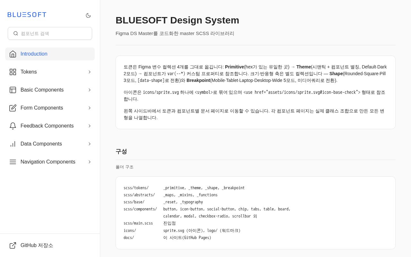Expand the Tokens chevron
411x257 pixels.
pyautogui.click(x=90, y=72)
